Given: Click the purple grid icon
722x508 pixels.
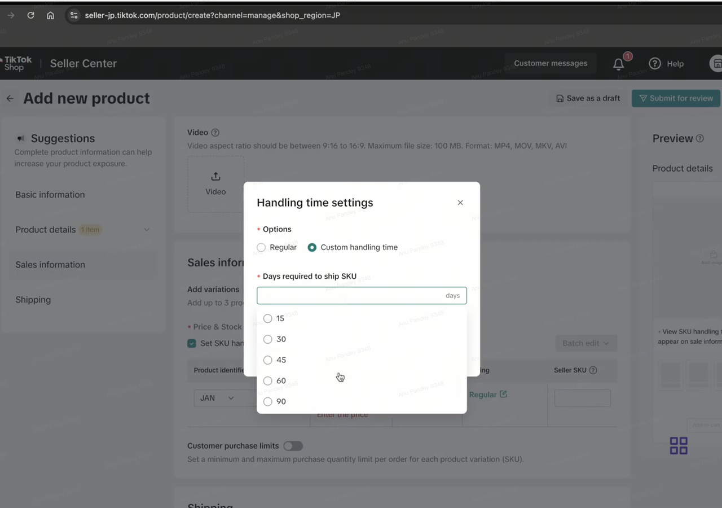Looking at the screenshot, I should tap(679, 445).
